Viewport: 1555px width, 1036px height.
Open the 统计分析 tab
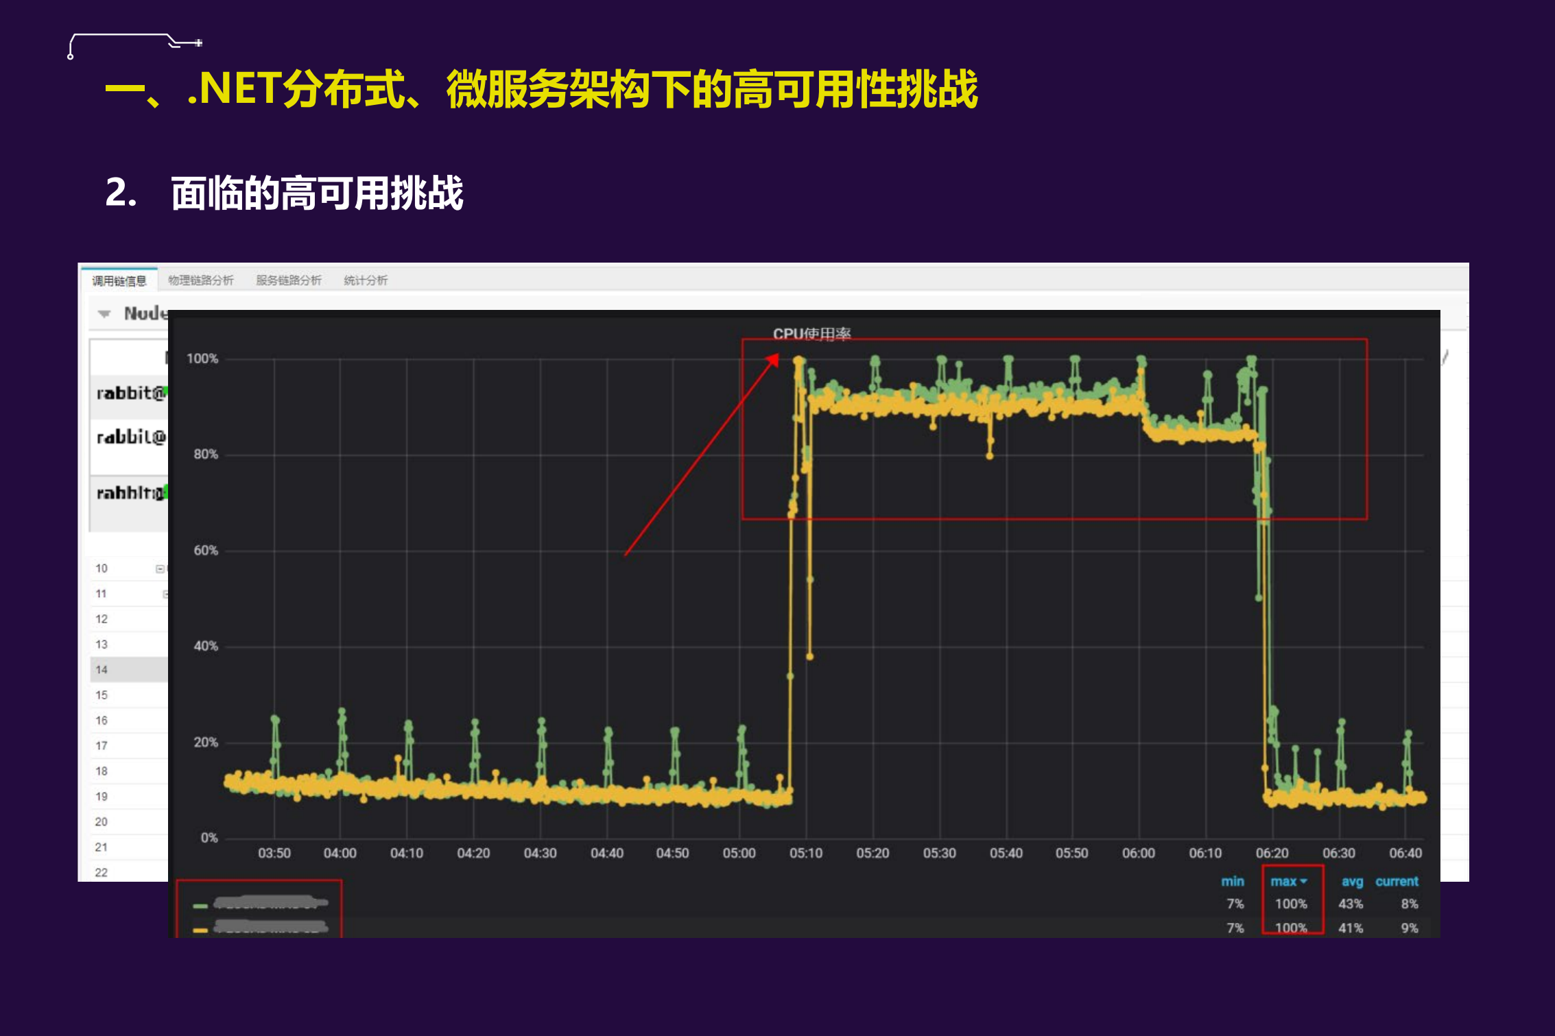pyautogui.click(x=364, y=280)
